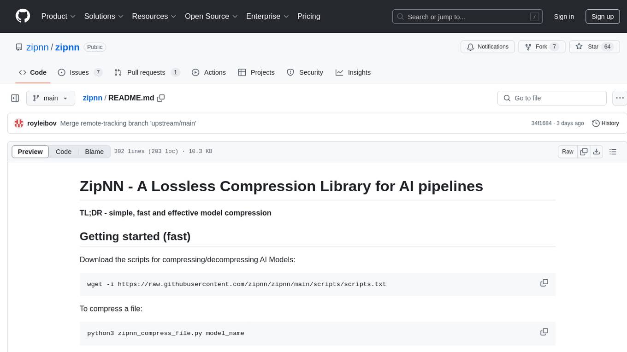Download the raw file icon
The width and height of the screenshot is (627, 352).
(597, 152)
